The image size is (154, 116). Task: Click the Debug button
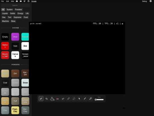[145, 1]
